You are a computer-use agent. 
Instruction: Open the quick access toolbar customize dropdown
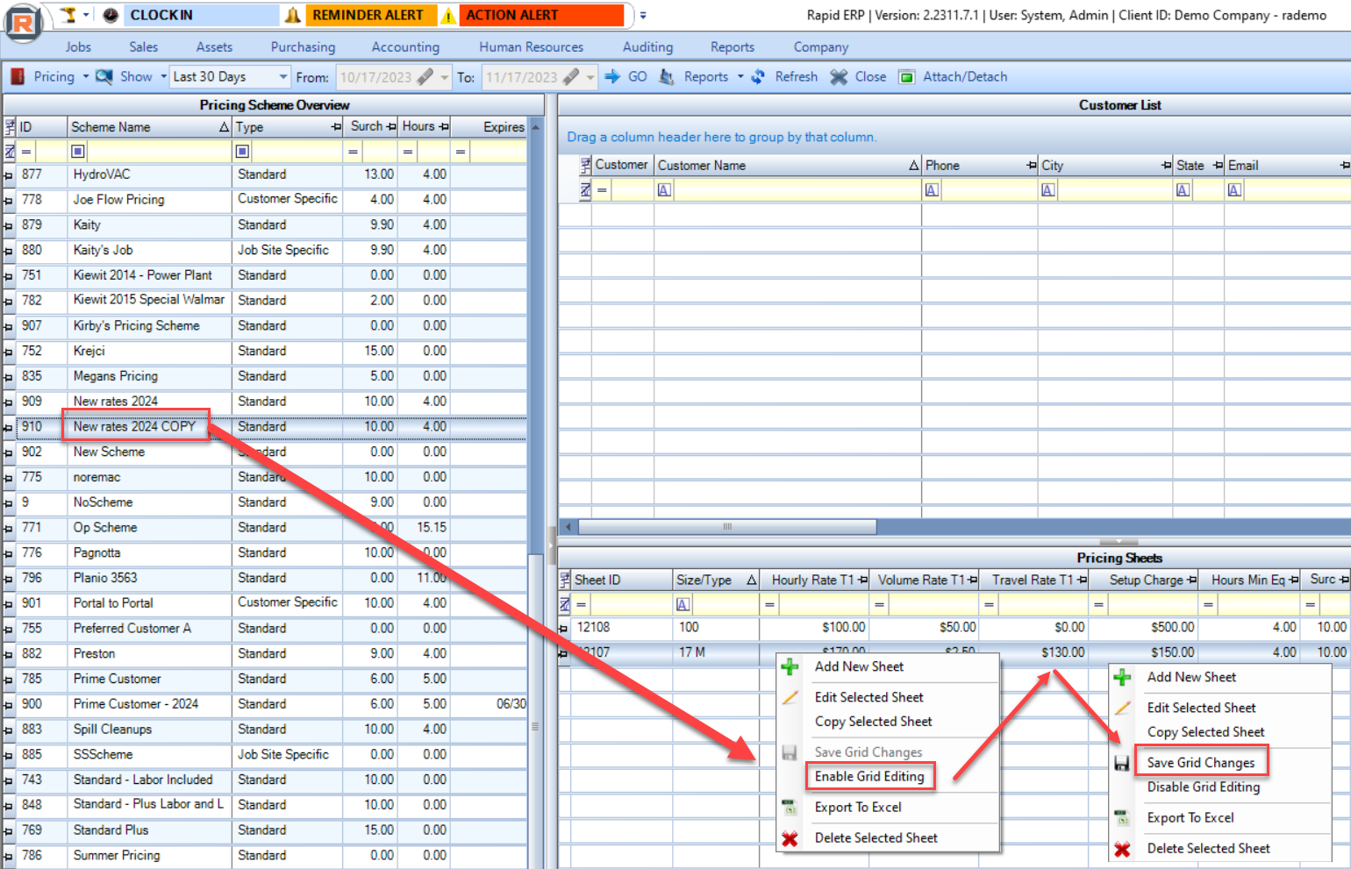tap(643, 15)
